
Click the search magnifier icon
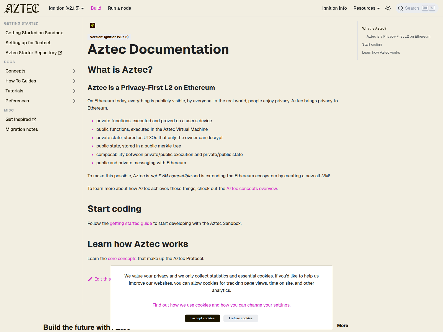point(400,8)
